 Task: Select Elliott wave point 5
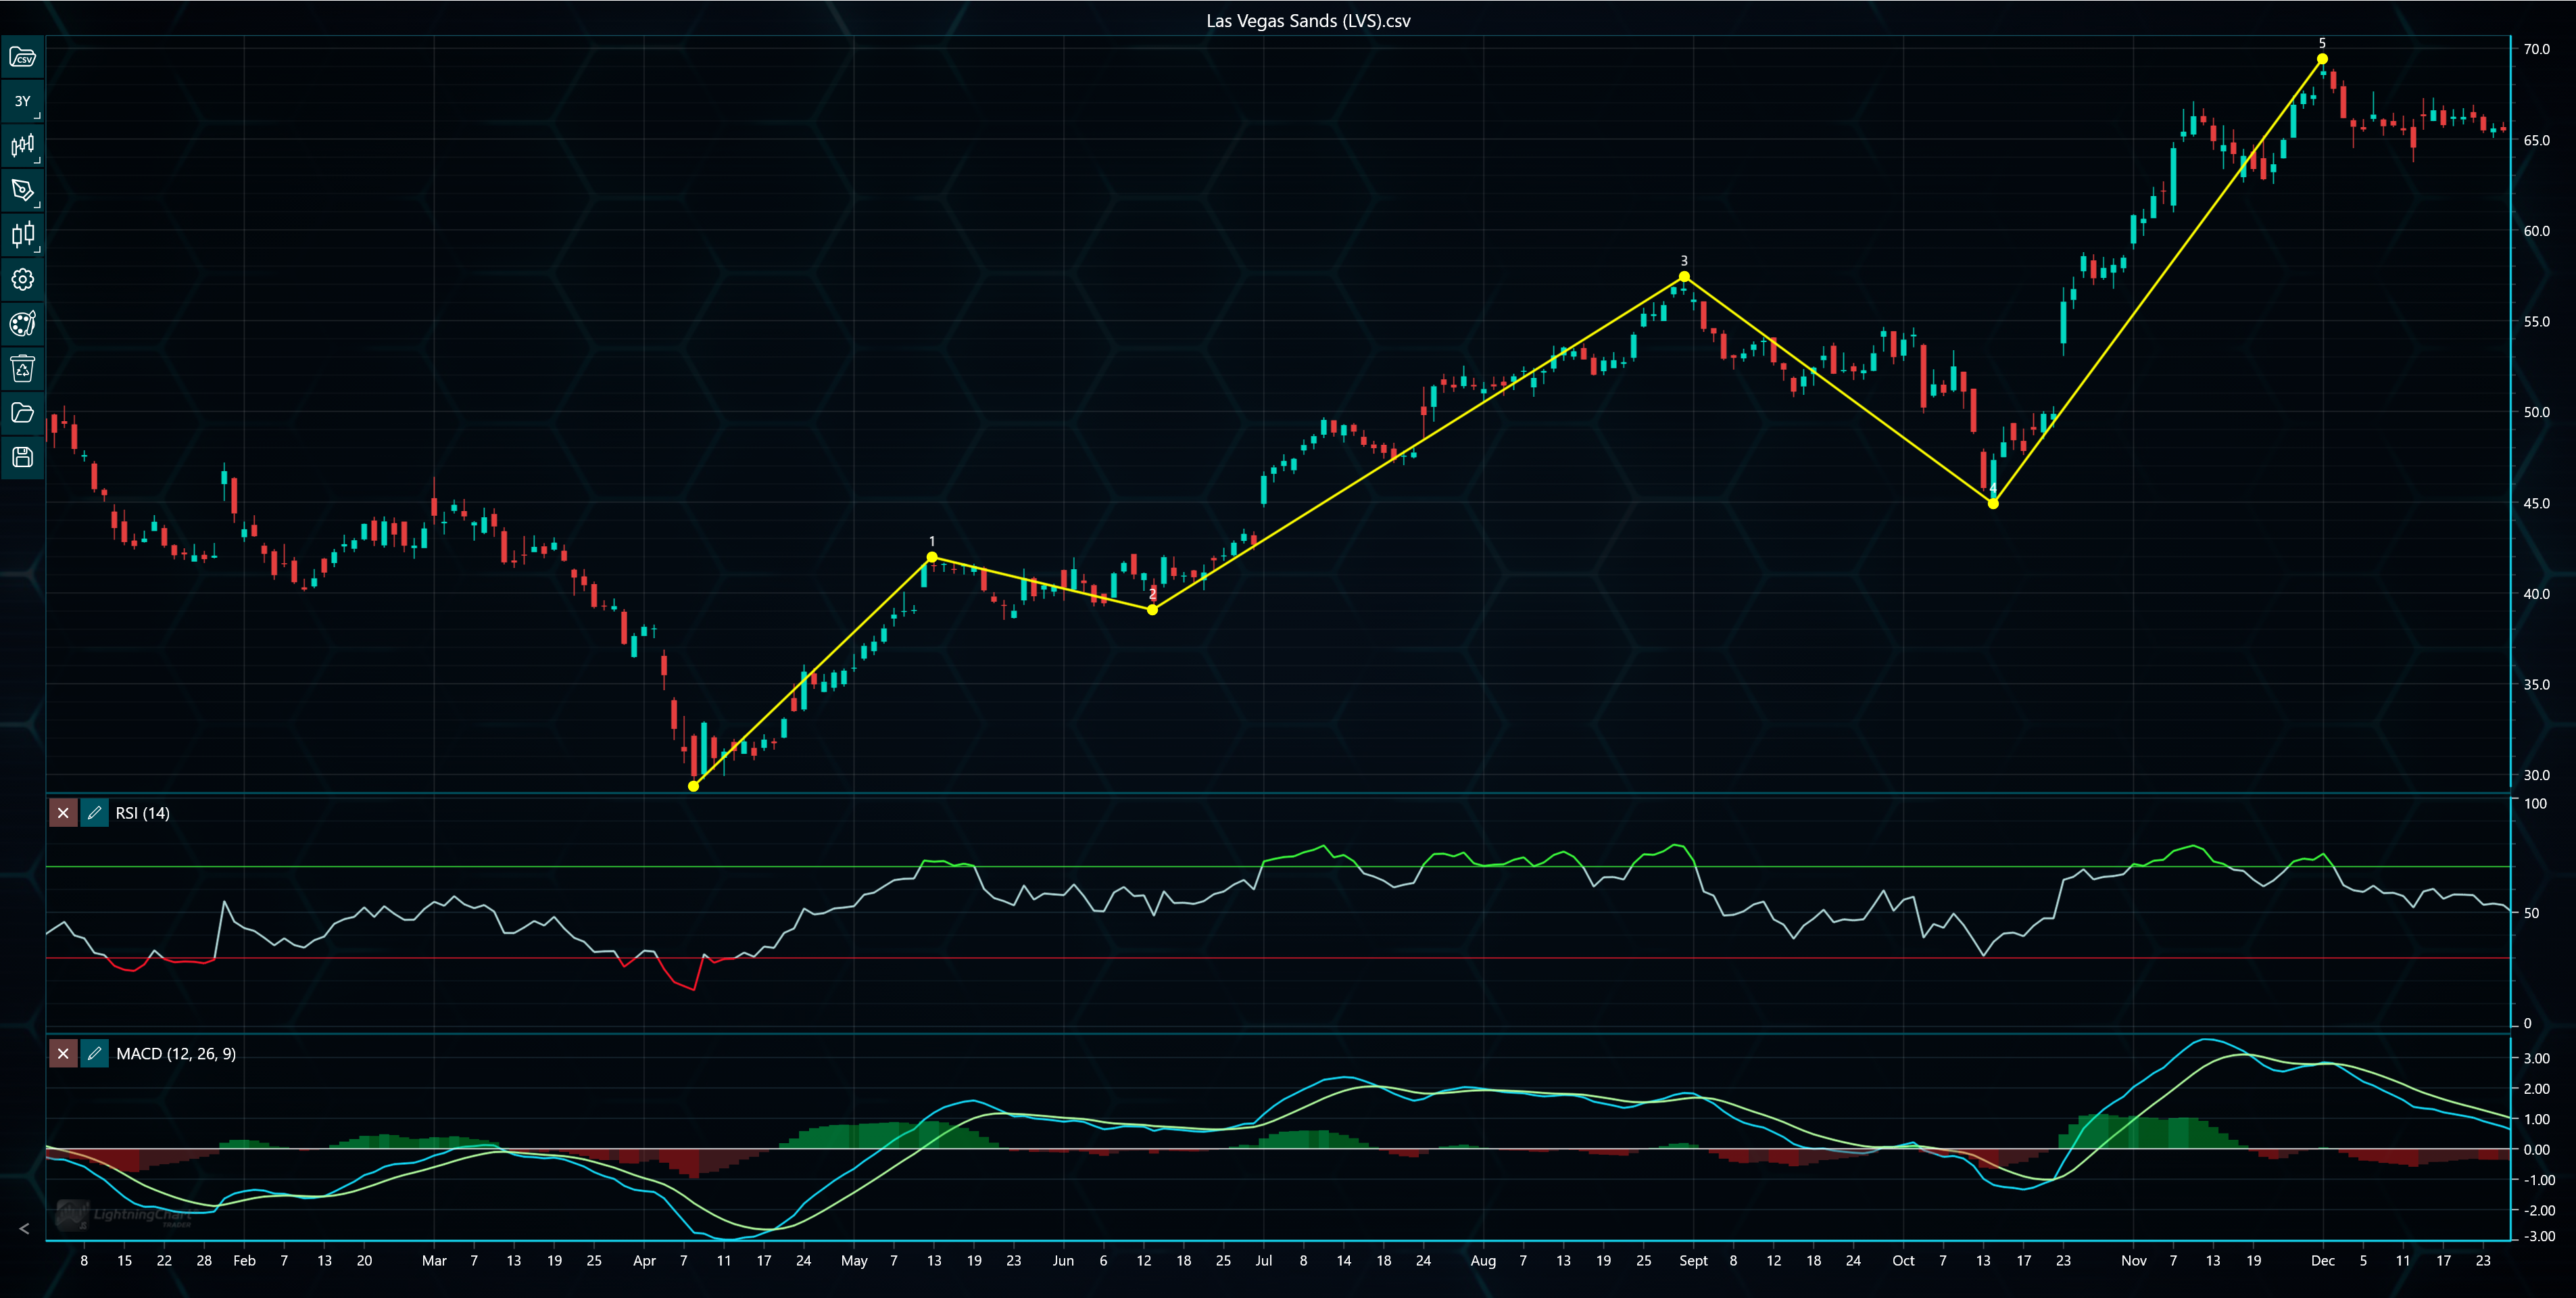pos(2322,59)
